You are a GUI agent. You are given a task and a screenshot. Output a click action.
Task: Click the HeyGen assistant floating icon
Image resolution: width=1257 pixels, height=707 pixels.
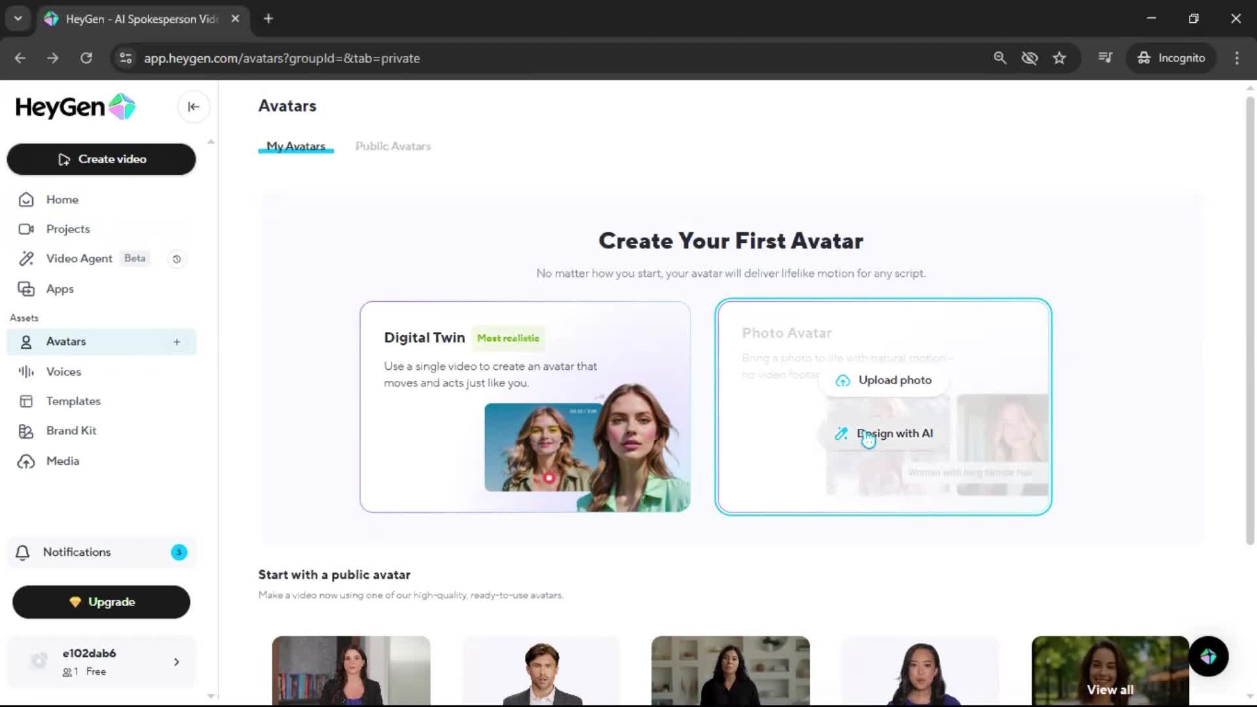point(1208,656)
